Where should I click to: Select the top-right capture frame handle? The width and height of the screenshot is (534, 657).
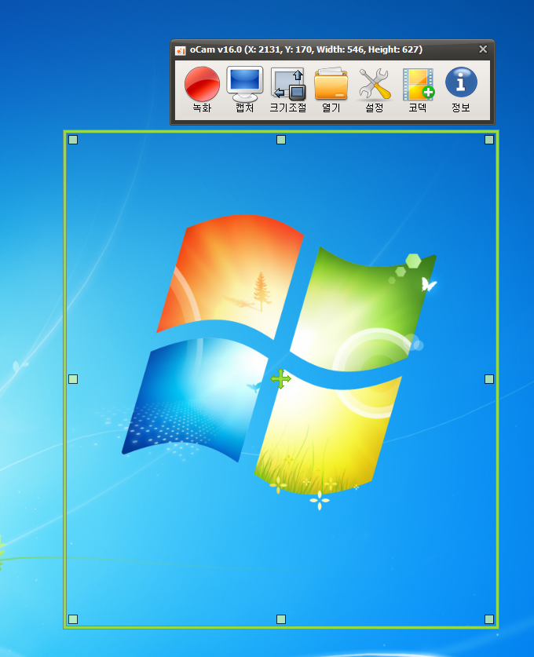click(x=489, y=140)
